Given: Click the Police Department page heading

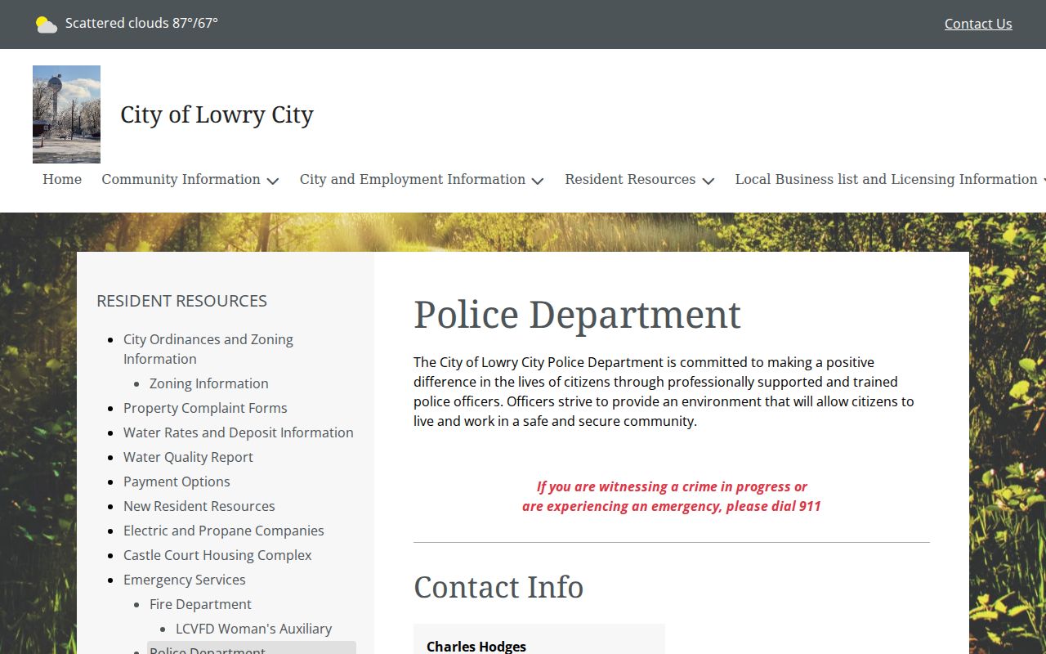Looking at the screenshot, I should pos(577,315).
